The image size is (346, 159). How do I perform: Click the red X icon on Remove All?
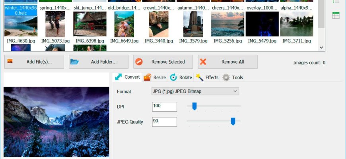coord(203,62)
